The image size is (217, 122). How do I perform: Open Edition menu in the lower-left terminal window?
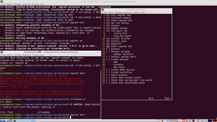pyautogui.click(x=10, y=55)
